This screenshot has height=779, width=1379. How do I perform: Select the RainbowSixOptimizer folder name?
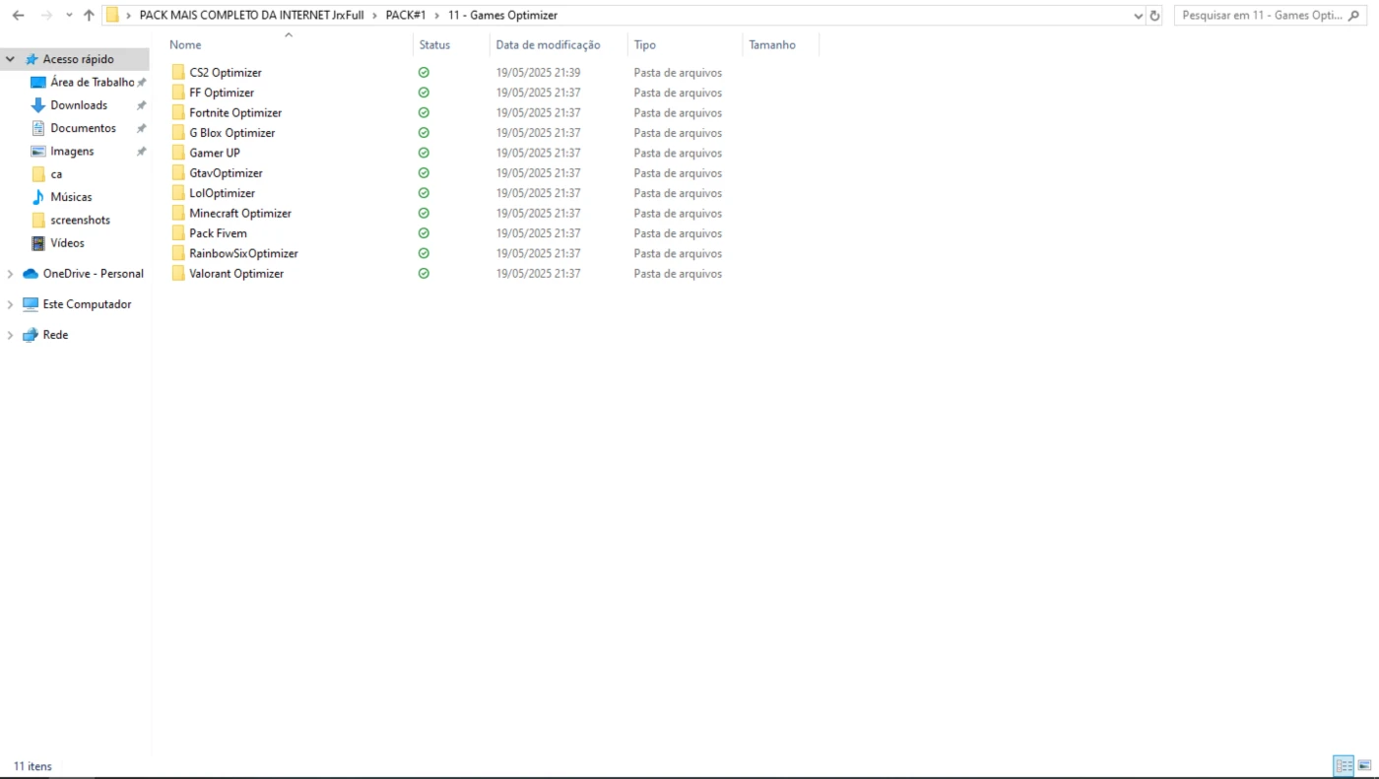coord(243,254)
